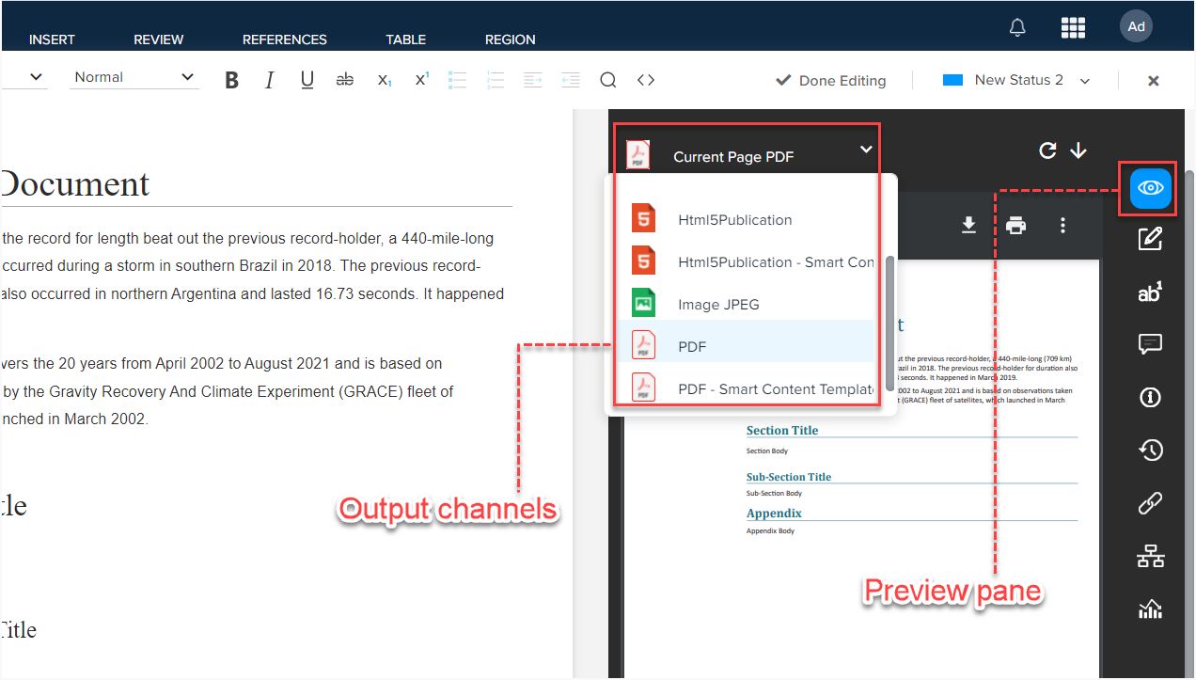Refresh the preview pane
Image resolution: width=1196 pixels, height=680 pixels.
[1047, 150]
